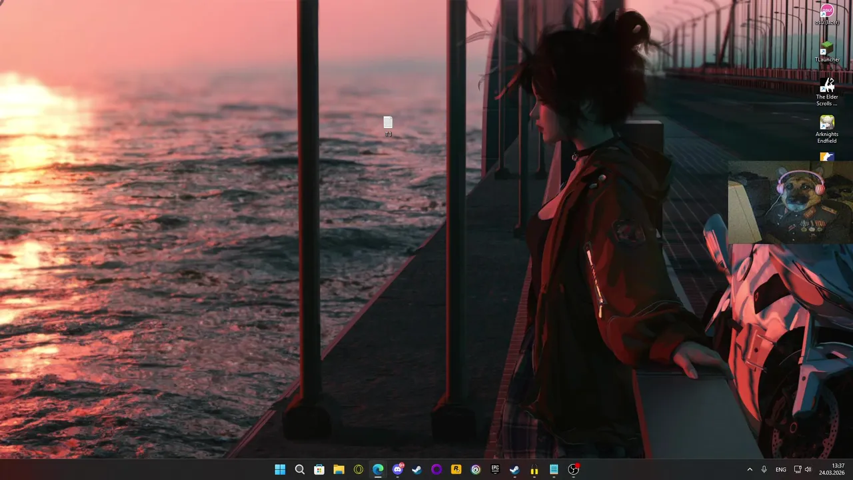This screenshot has width=853, height=480.
Task: Switch the ENG input language
Action: [x=781, y=469]
